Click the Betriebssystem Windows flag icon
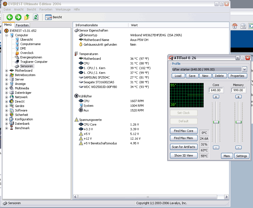This screenshot has height=208, width=253. (x=12, y=75)
